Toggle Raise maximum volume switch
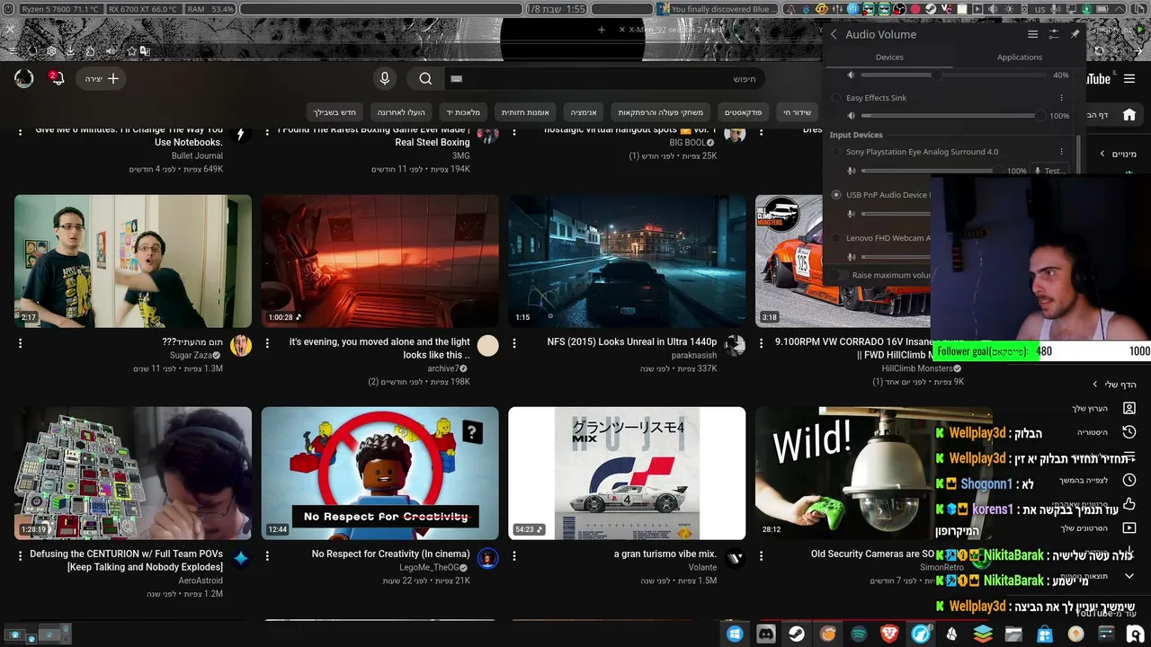Image resolution: width=1151 pixels, height=647 pixels. (x=839, y=275)
